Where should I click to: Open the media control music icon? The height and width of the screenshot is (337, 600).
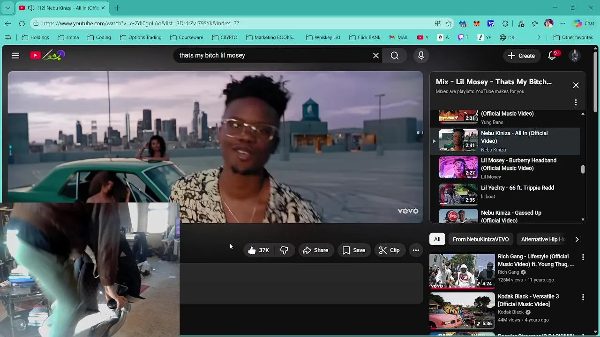coord(521,23)
